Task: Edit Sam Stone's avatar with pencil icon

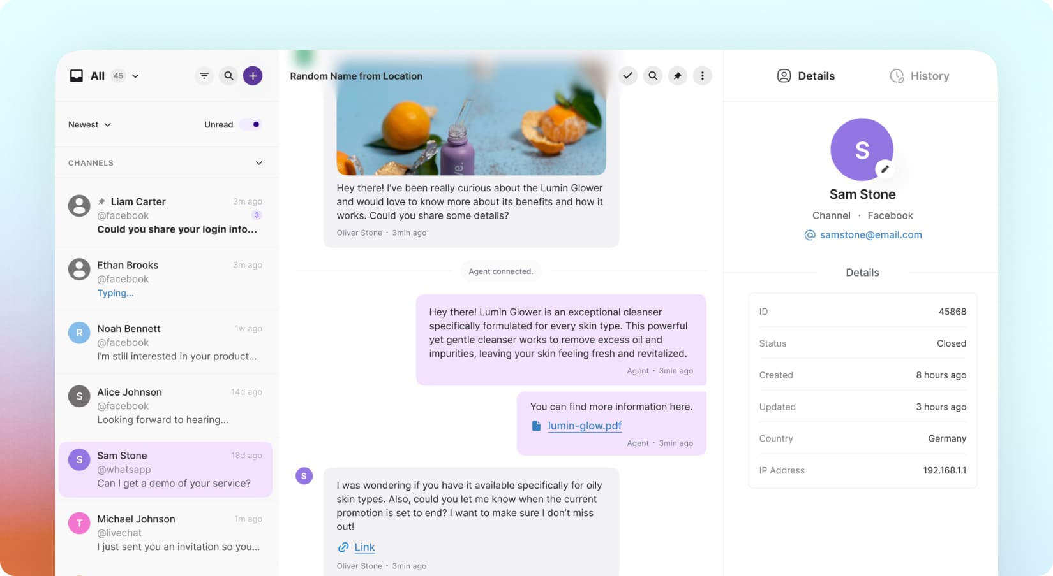Action: (x=885, y=169)
